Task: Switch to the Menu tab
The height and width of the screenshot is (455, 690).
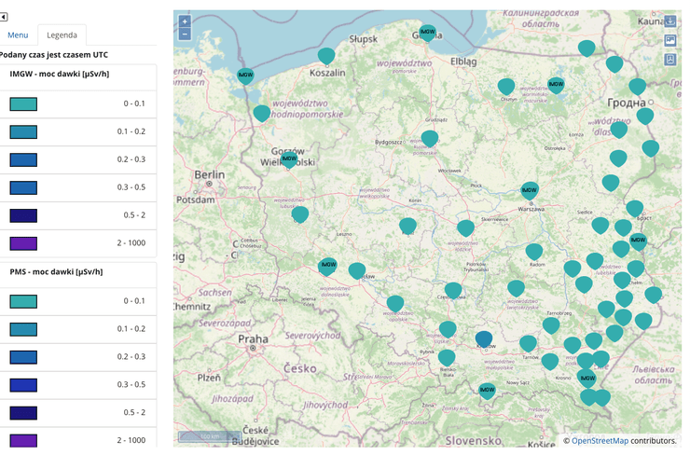Action: 18,34
